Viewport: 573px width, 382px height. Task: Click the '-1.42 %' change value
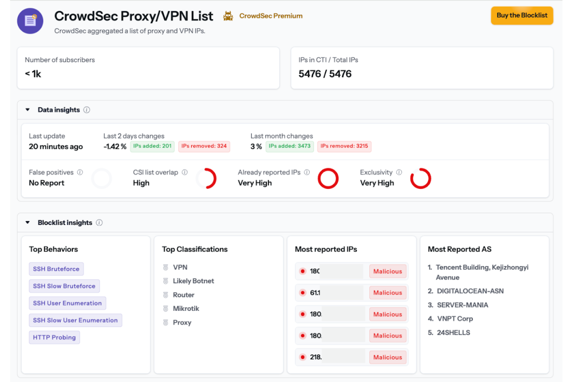coord(115,147)
